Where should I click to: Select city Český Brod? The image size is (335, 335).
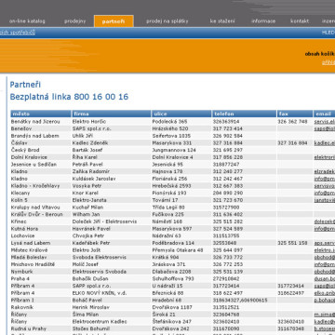point(25,150)
